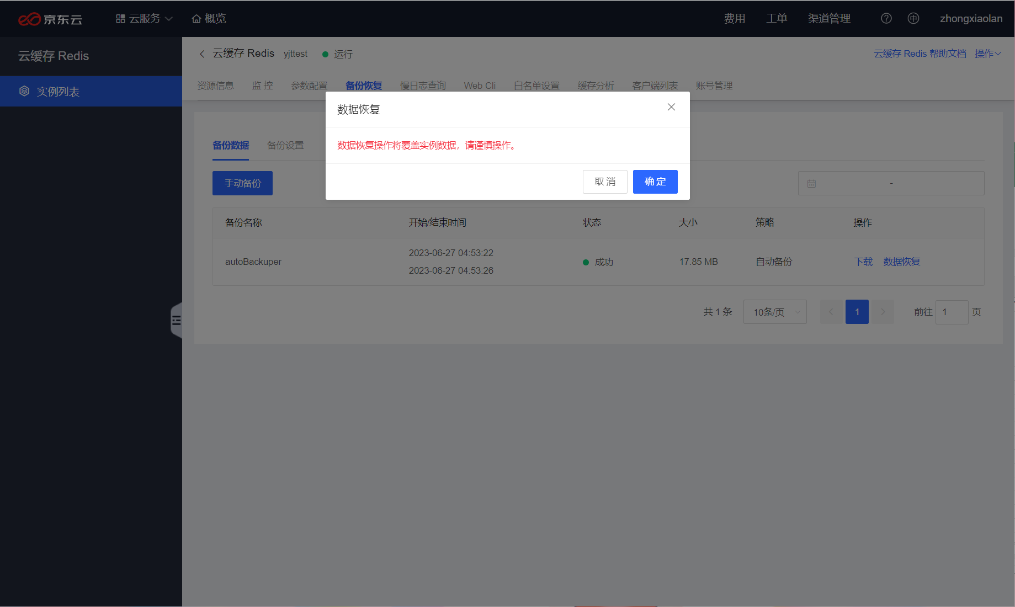
Task: Click the back arrow beside 云缓存 Redis
Action: click(x=202, y=54)
